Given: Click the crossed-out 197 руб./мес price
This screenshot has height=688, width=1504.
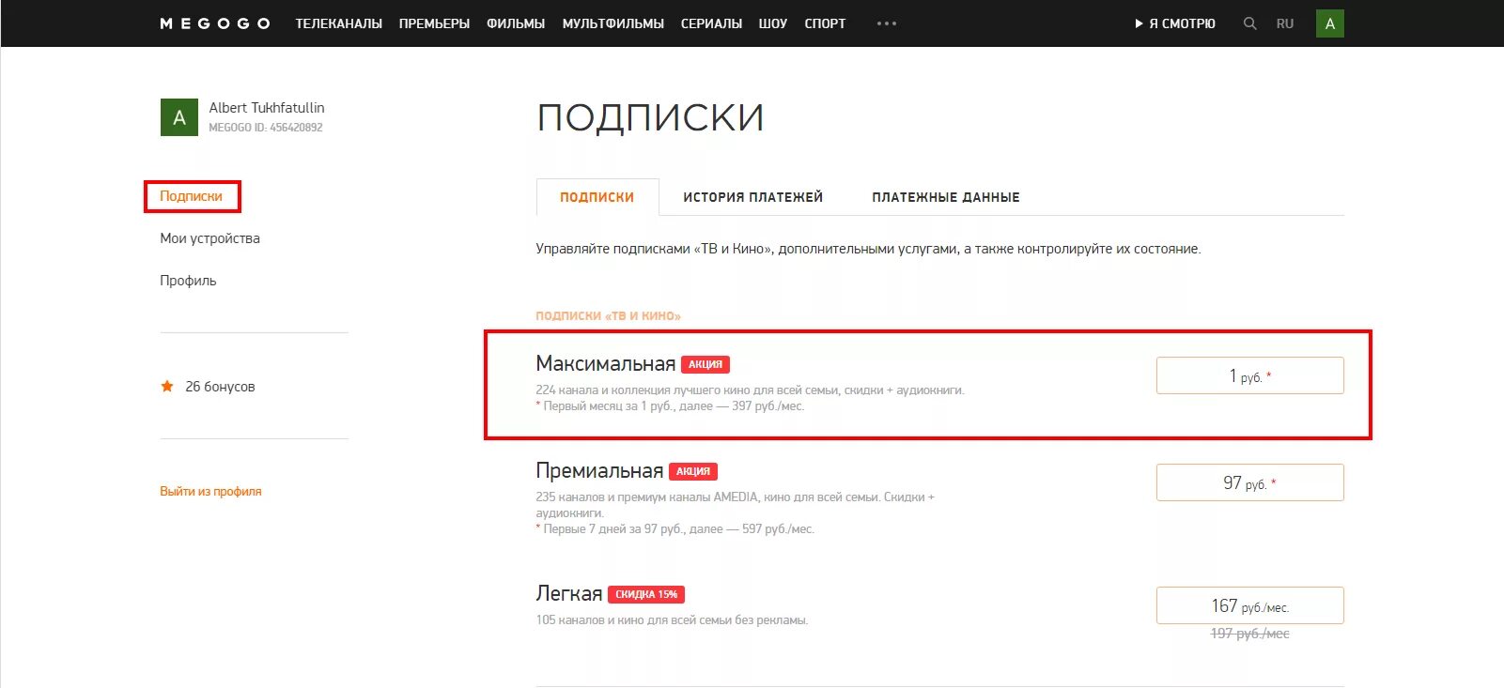Looking at the screenshot, I should 1249,634.
